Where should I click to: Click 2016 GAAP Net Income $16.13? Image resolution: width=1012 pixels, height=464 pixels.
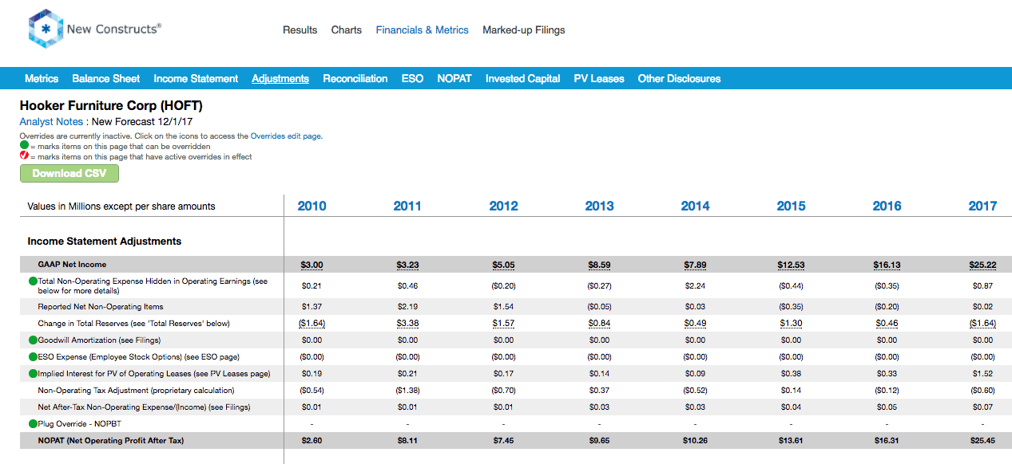[887, 265]
